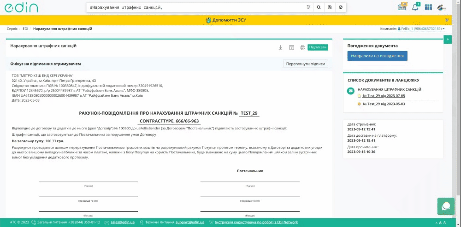Open notifications bell
Viewport: 461px width, 227px height.
click(415, 7)
